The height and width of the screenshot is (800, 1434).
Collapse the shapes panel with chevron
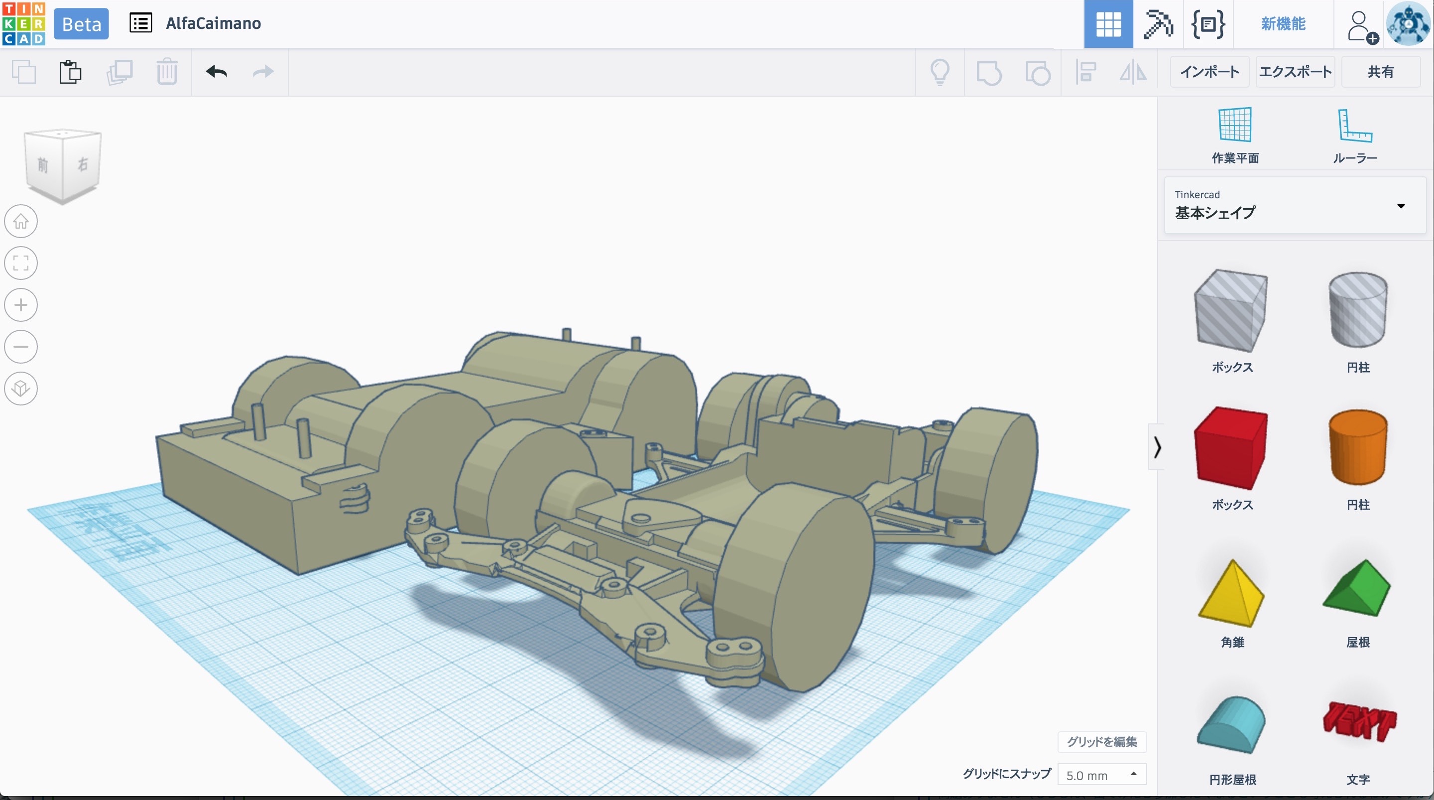1157,447
